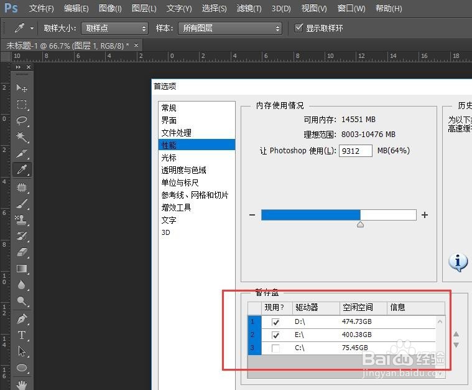This screenshot has height=390, width=472.
Task: Click the memory field showing 9312
Action: coord(356,151)
